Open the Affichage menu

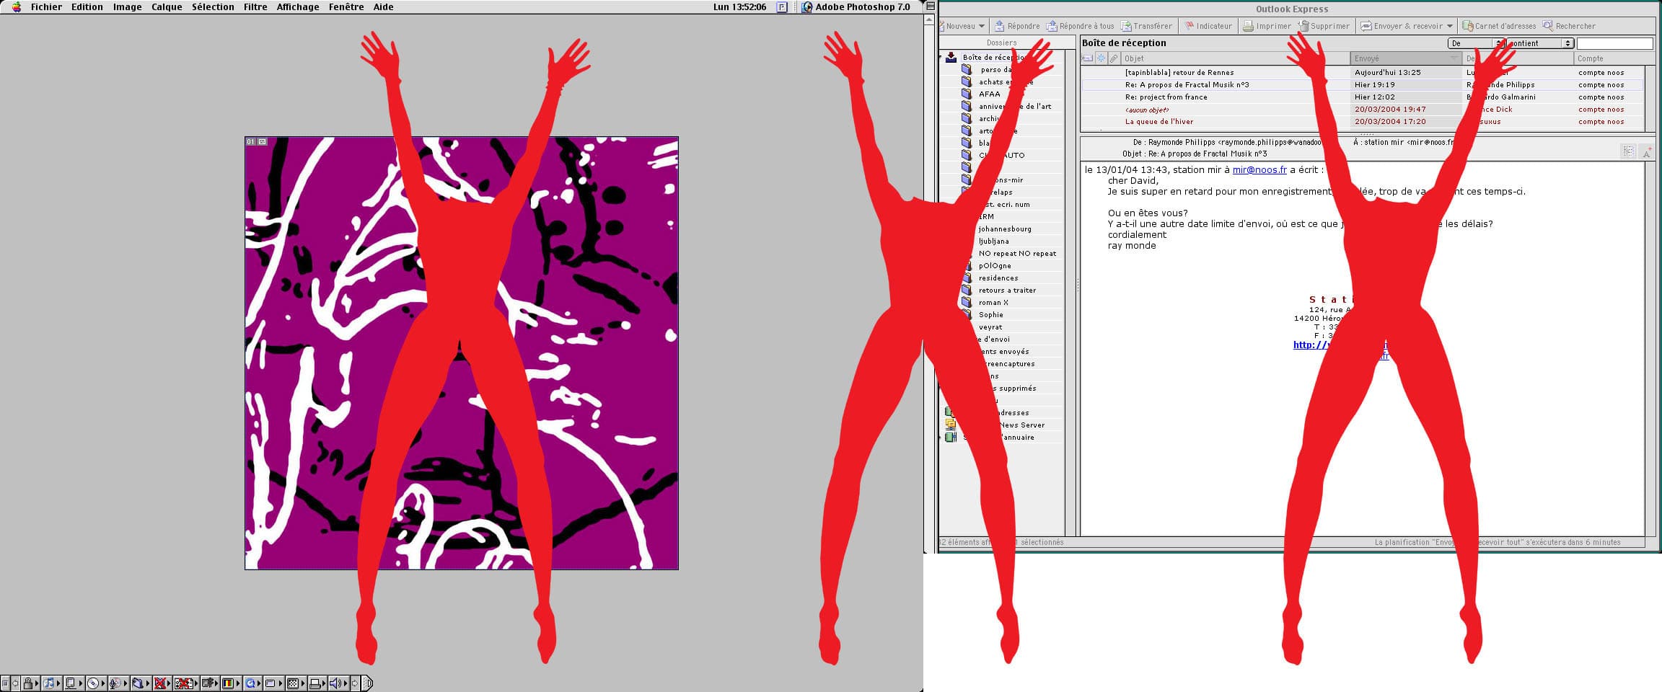pos(298,7)
